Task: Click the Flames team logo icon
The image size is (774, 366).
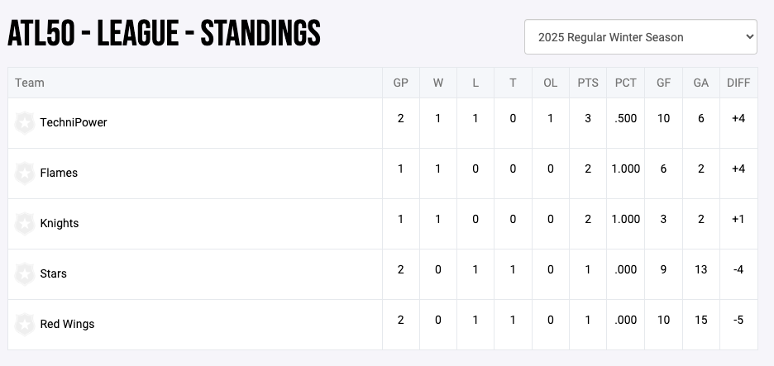Action: (x=25, y=173)
